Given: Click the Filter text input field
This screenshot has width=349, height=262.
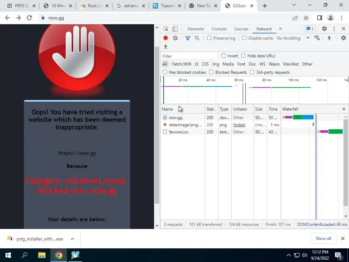Looking at the screenshot, I should [189, 56].
